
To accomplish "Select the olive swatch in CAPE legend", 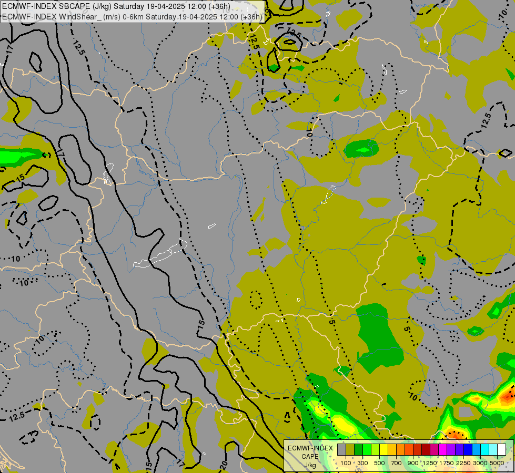I will [x=350, y=450].
